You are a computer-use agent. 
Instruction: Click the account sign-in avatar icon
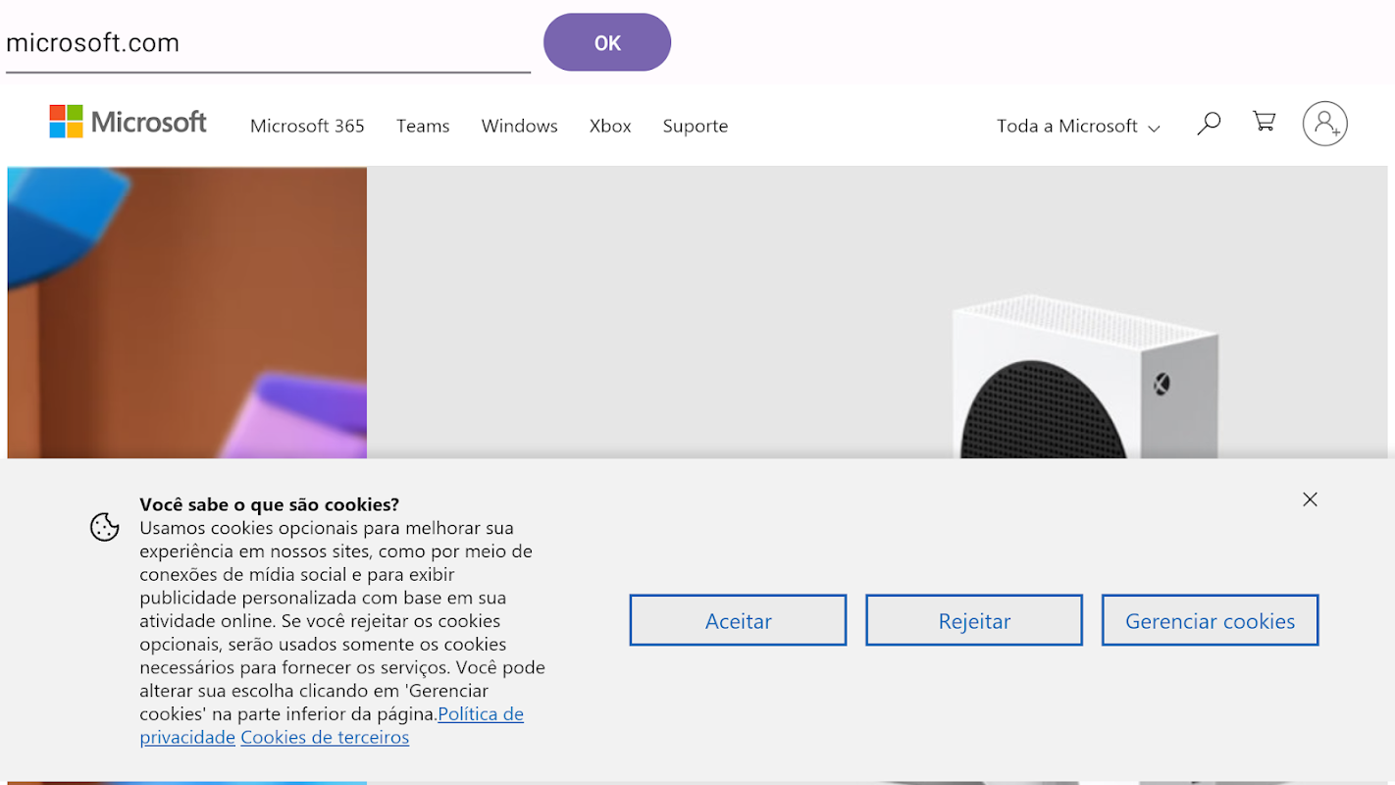(x=1324, y=124)
